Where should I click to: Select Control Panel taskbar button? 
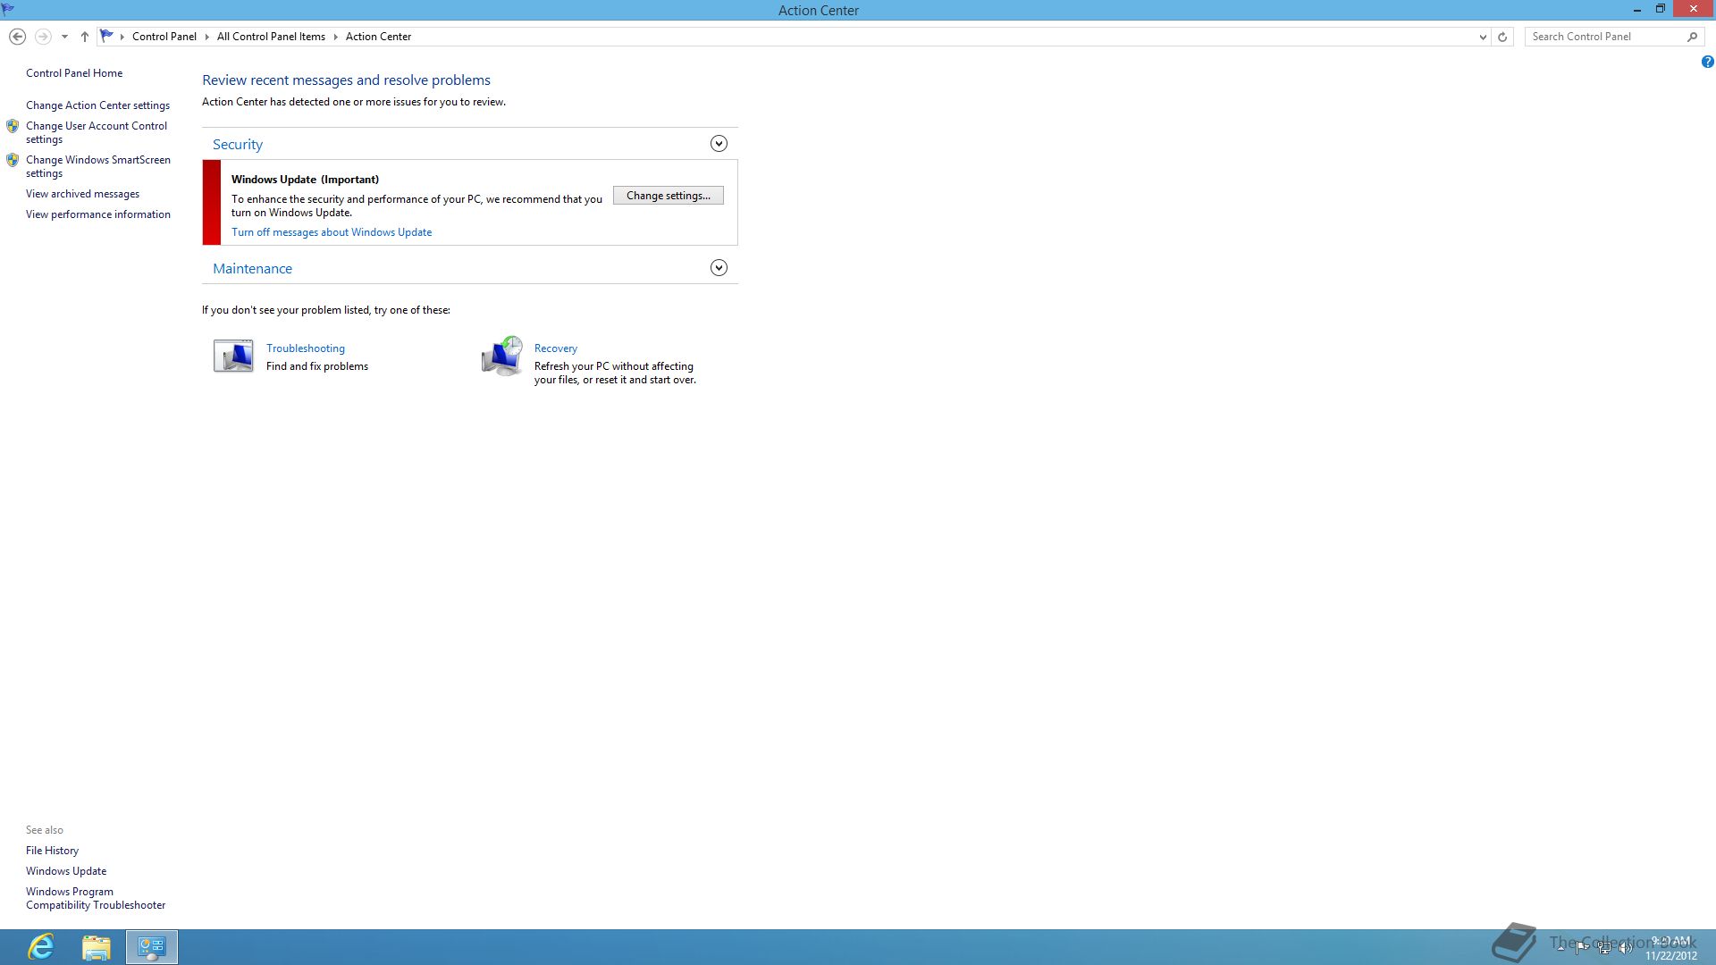click(x=152, y=947)
